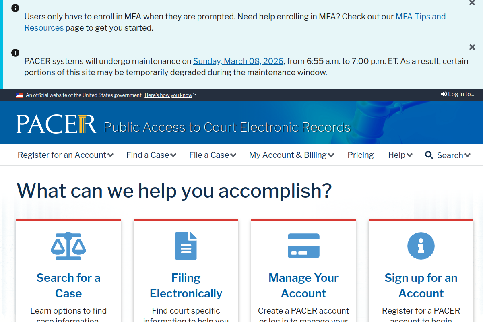Open the Find a Case menu
The width and height of the screenshot is (483, 322).
point(151,155)
